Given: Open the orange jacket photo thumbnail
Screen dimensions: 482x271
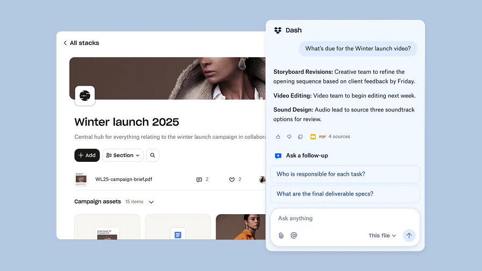Looking at the screenshot, I should click(241, 227).
